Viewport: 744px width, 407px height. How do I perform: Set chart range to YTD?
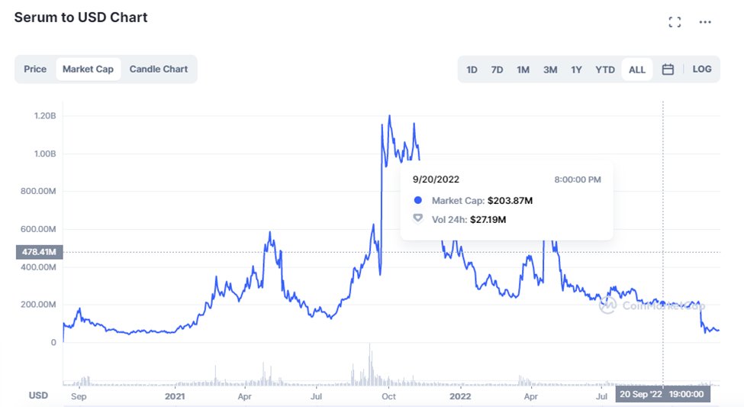605,69
